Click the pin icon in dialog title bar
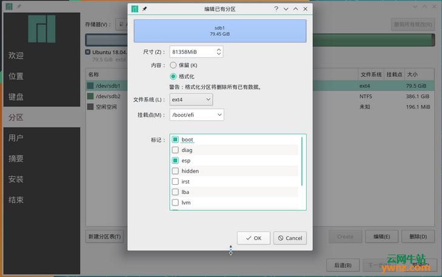 tap(144, 9)
